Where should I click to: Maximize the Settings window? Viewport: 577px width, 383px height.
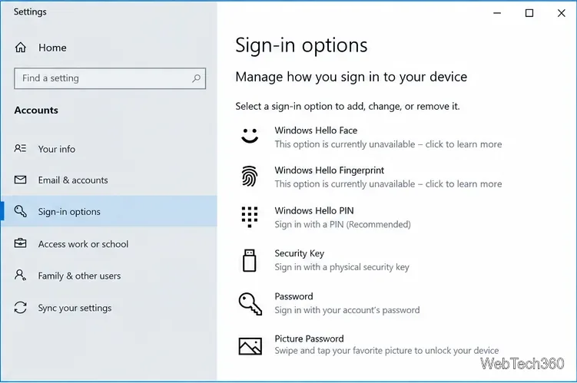(x=529, y=13)
